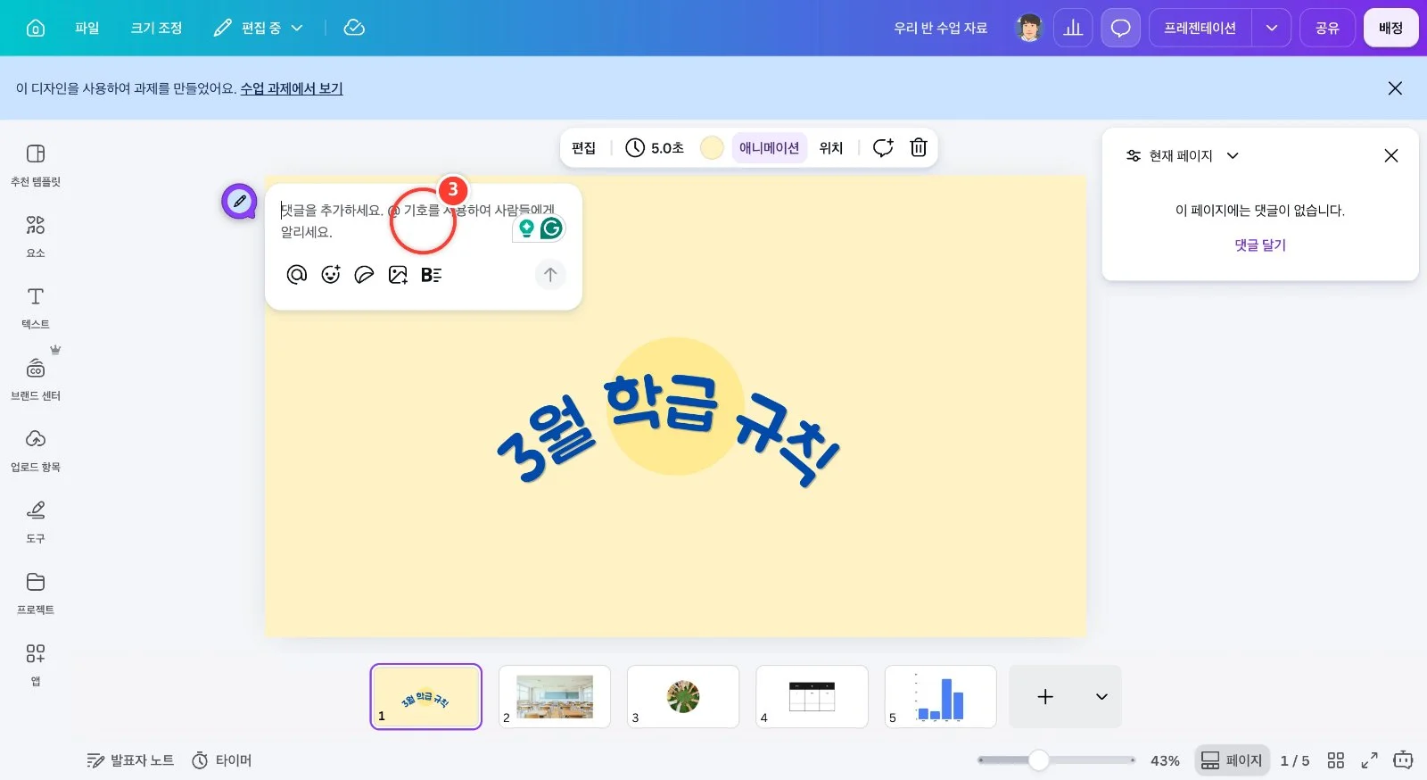The image size is (1427, 780).
Task: Click the green lightbulb suggestion icon
Action: (526, 228)
